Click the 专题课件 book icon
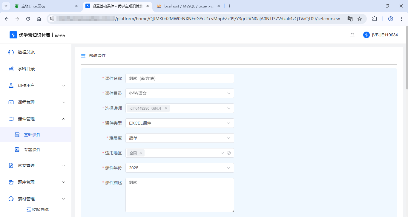This screenshot has height=217, width=408. [x=17, y=150]
